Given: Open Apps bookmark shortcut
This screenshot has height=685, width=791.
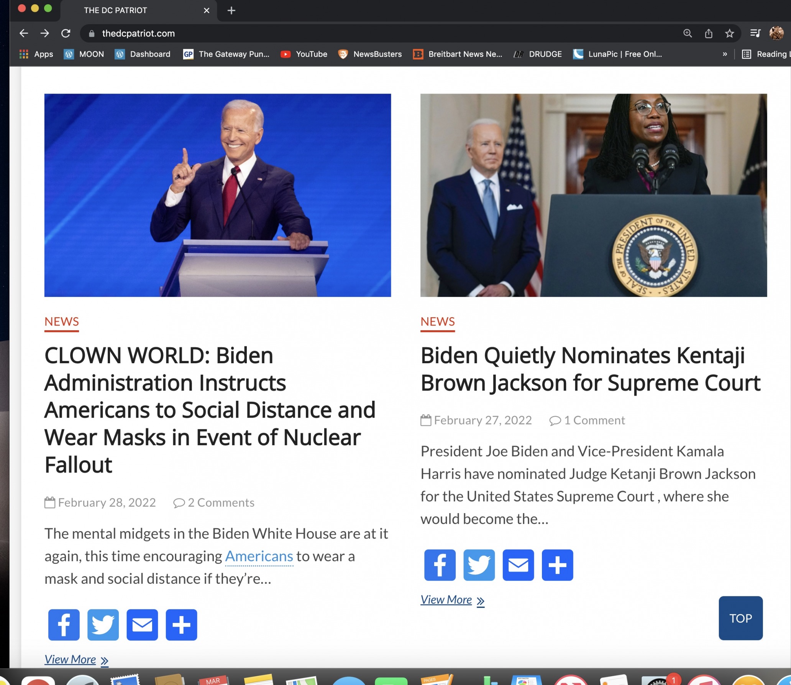Looking at the screenshot, I should coord(36,54).
